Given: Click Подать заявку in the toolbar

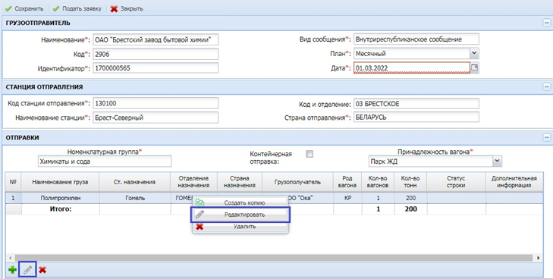Looking at the screenshot, I should 77,9.
